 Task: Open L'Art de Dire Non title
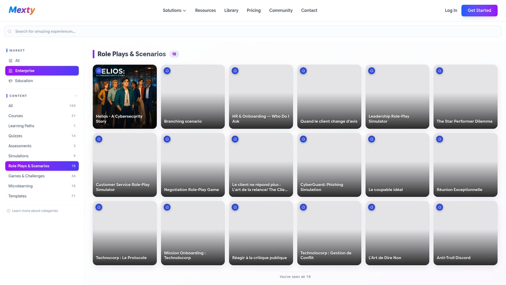(x=385, y=258)
